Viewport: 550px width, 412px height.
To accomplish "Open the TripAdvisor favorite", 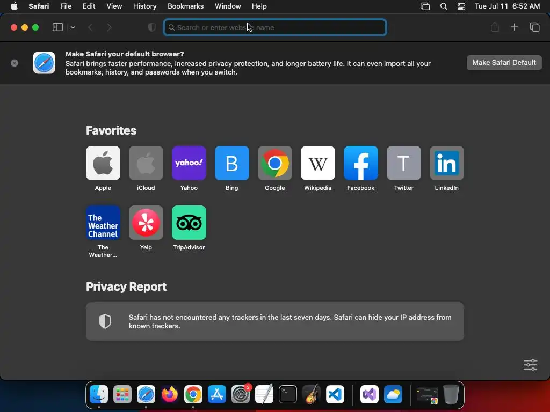I will [x=189, y=223].
